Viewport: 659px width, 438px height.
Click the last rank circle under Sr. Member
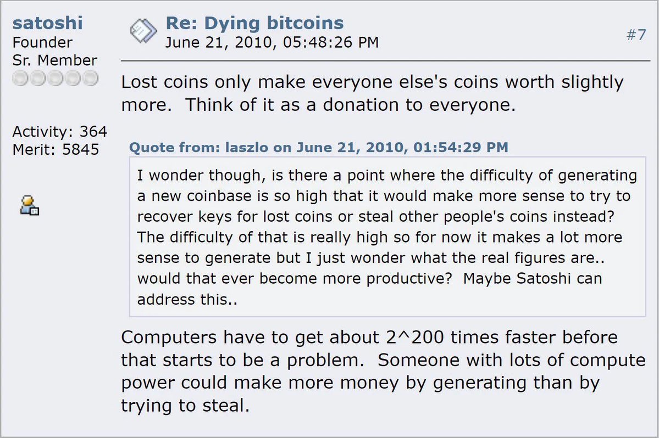[91, 78]
